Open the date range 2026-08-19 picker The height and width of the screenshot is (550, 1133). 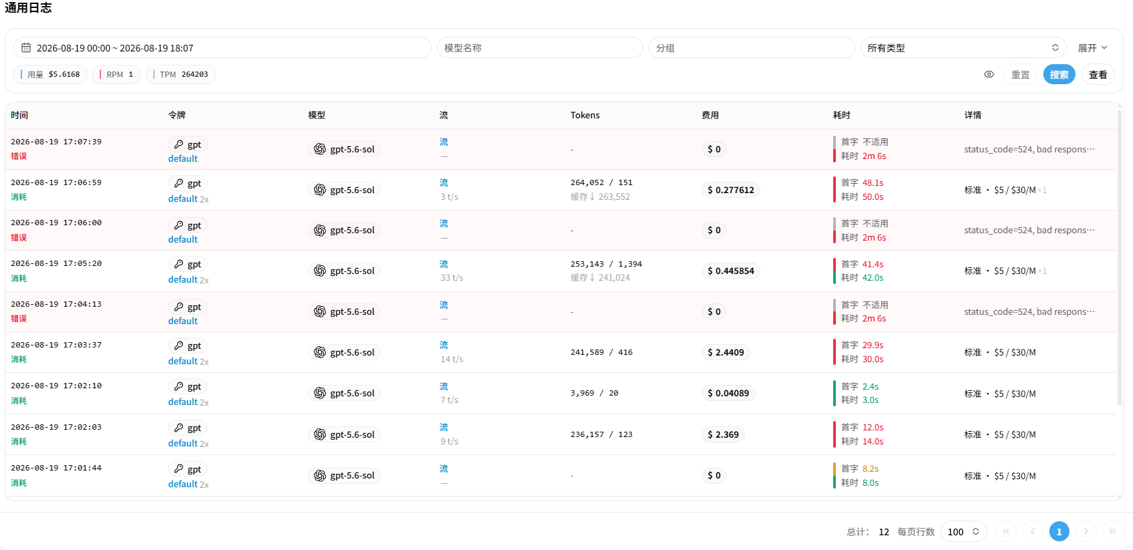(222, 48)
